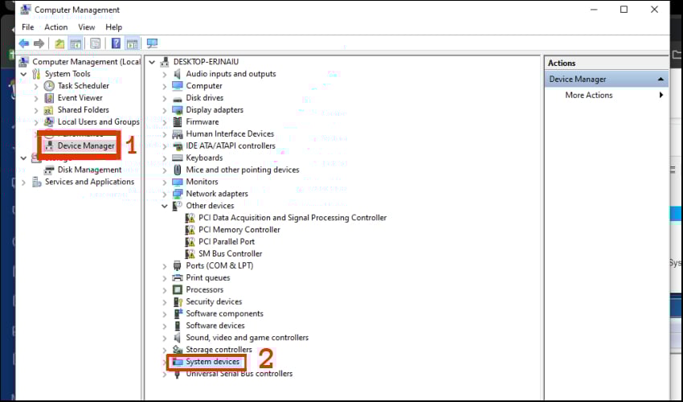The height and width of the screenshot is (402, 683).
Task: Open the More Actions submenu arrow
Action: (661, 95)
